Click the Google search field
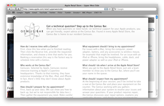This screenshot has width=164, height=106. (135, 9)
